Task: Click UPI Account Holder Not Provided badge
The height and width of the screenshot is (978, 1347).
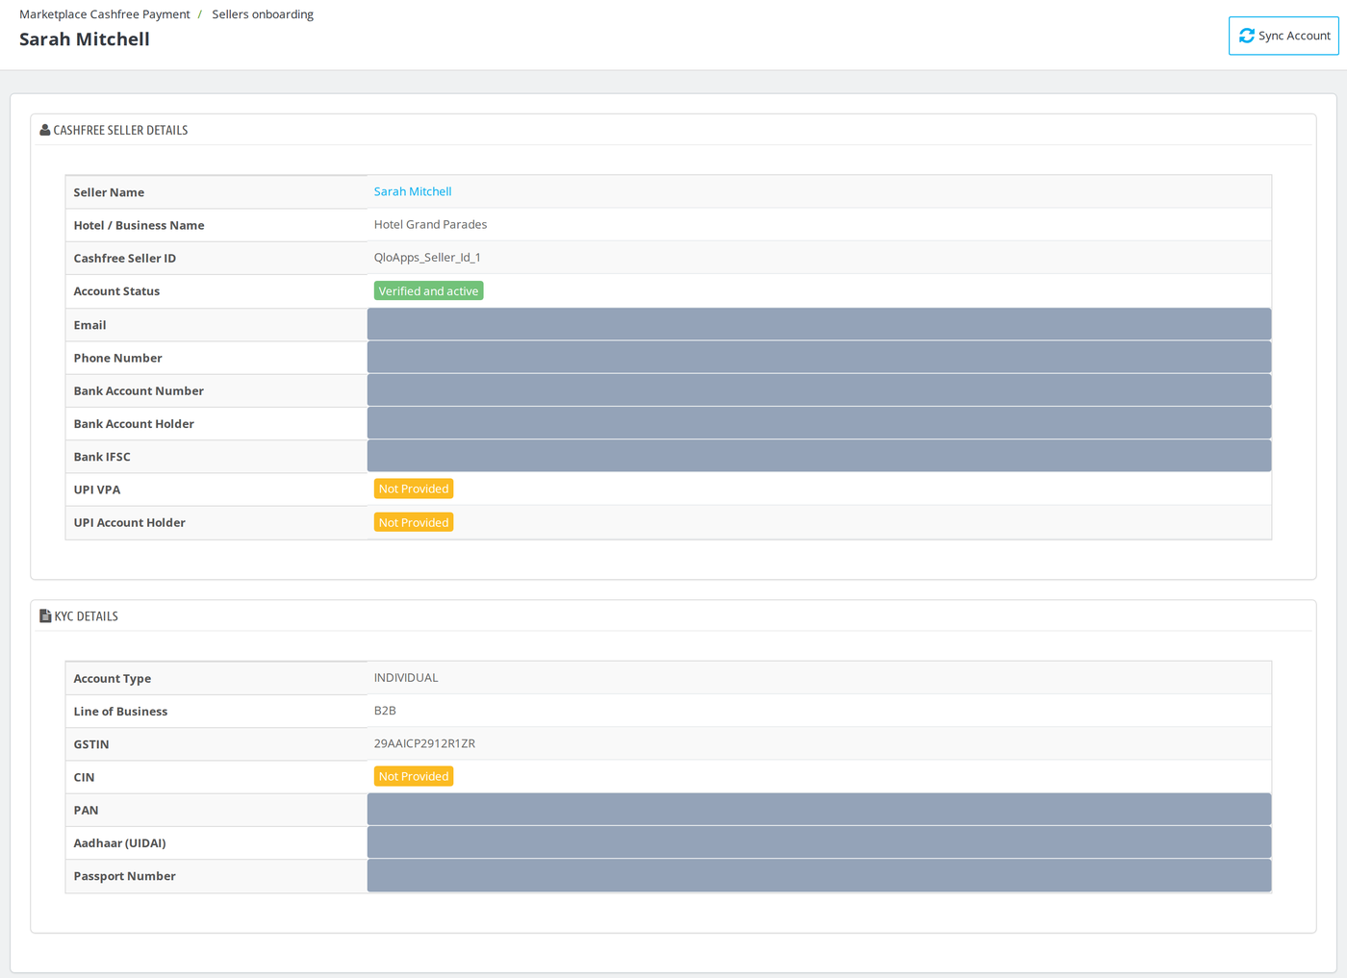Action: (x=414, y=522)
